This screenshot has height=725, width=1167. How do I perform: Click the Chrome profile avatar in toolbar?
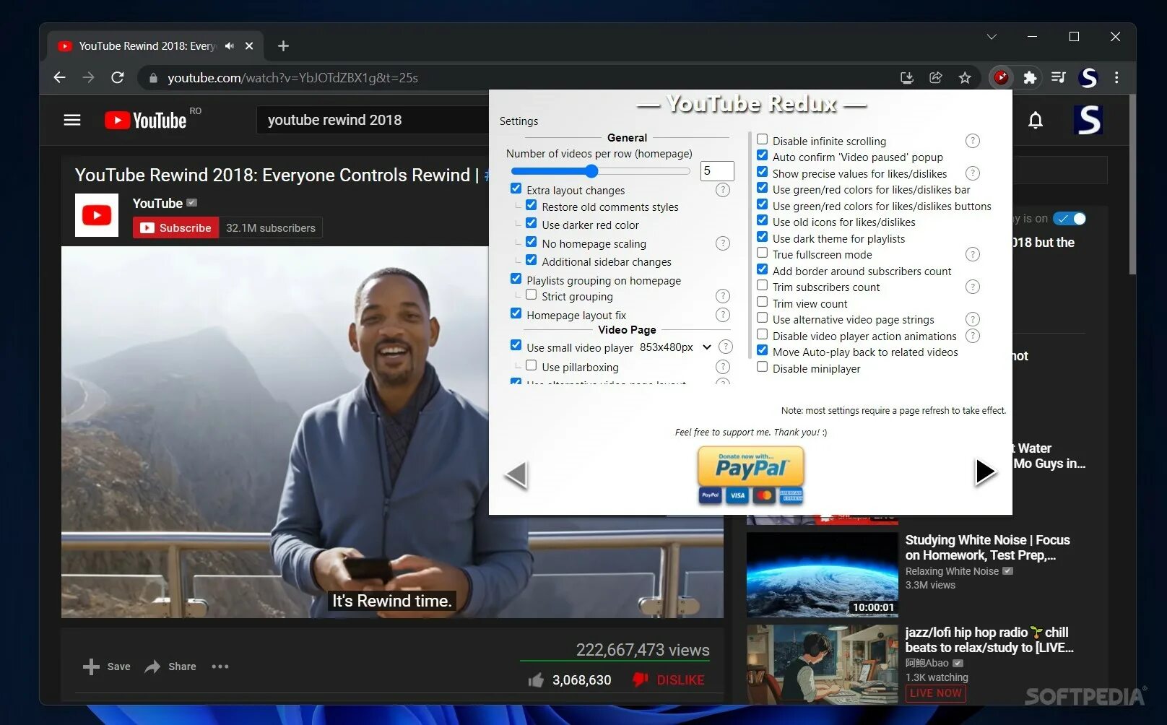coord(1088,77)
